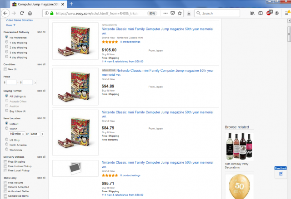This screenshot has width=291, height=199.
Task: Expand the More categories link
Action: [x=10, y=25]
